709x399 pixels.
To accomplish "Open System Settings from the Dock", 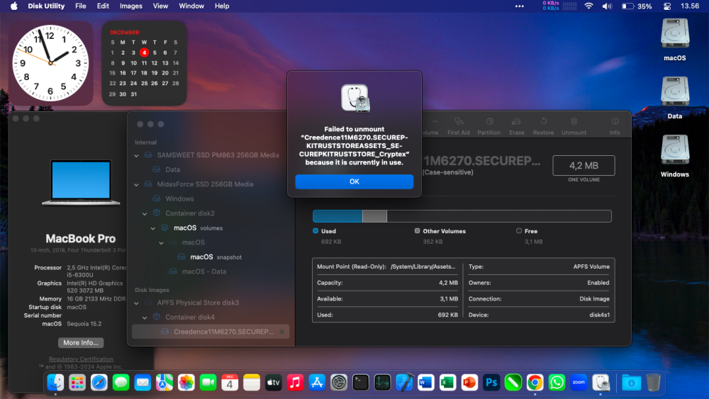I will pos(339,383).
